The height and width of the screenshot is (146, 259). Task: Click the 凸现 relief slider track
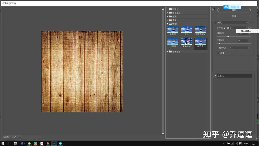pyautogui.click(x=234, y=44)
